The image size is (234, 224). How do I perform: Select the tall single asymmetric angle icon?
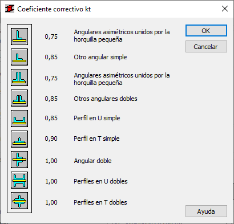pyautogui.click(x=19, y=36)
